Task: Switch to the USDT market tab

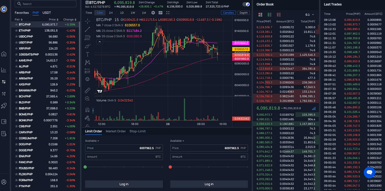Action: (x=47, y=13)
